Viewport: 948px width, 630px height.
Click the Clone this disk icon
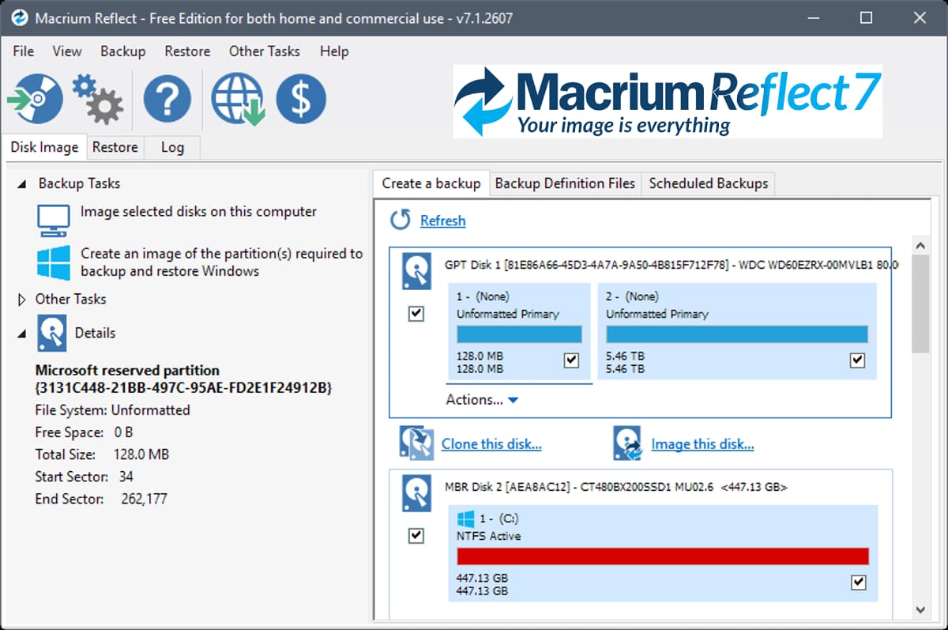pyautogui.click(x=416, y=443)
